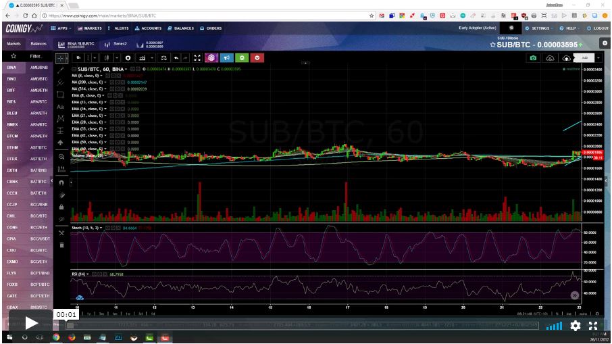Select the Aa text annotation tool
The width and height of the screenshot is (612, 344).
point(61,107)
